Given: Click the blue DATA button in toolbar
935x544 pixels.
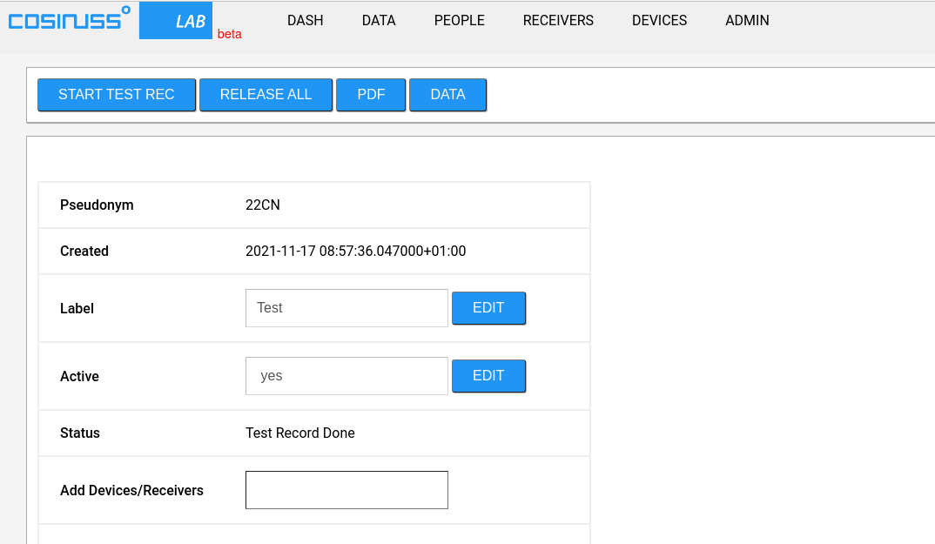Looking at the screenshot, I should tap(447, 95).
